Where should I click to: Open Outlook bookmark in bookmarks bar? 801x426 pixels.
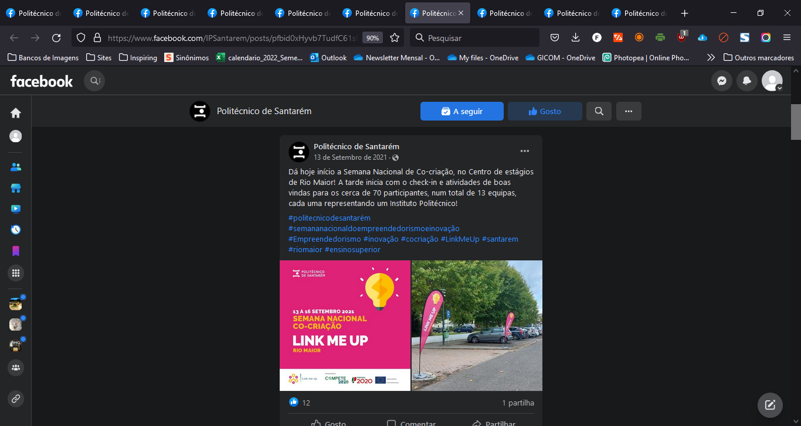(328, 58)
